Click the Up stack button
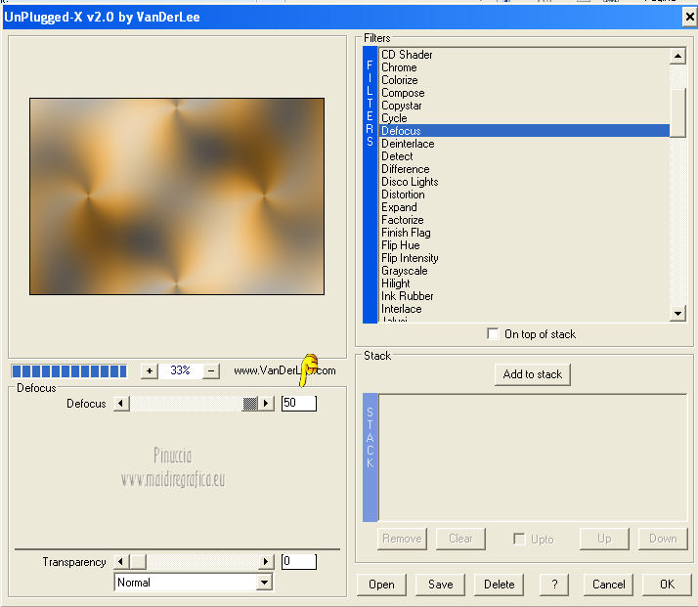The width and height of the screenshot is (698, 607). click(x=604, y=539)
